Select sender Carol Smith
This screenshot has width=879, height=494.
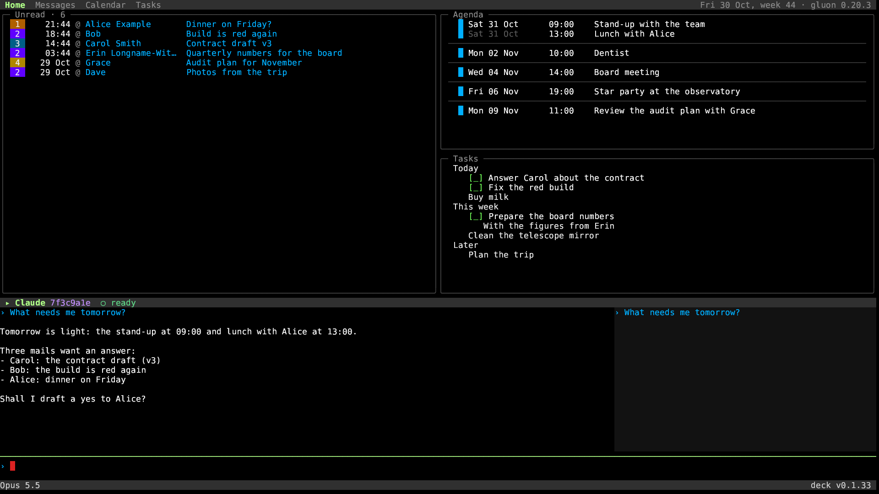(x=113, y=43)
